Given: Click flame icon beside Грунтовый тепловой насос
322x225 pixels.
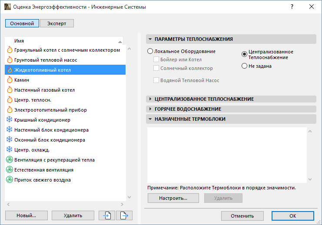Looking at the screenshot, I should click(10, 60).
